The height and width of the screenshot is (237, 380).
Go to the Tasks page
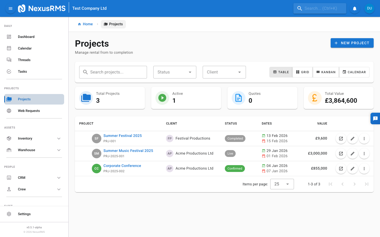click(x=22, y=71)
